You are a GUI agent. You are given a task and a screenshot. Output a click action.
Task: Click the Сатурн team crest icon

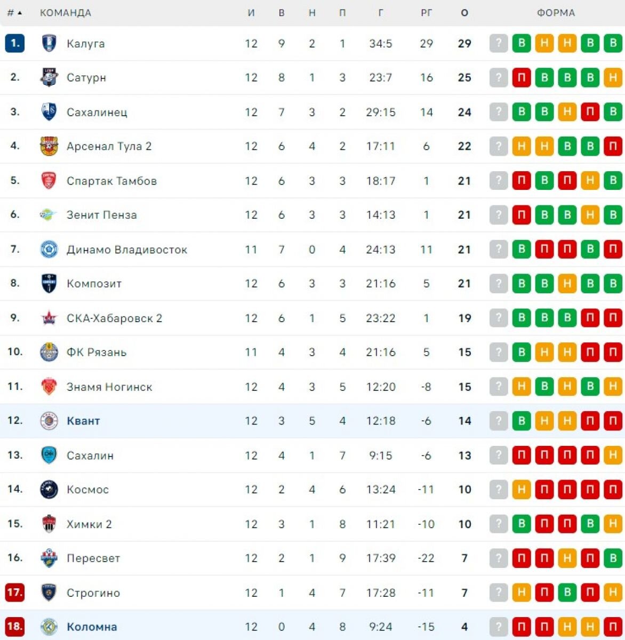(x=49, y=77)
